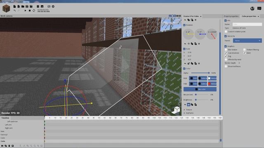Toggle the Hierarchy section checkbox
264x148 pixels.
pos(226,36)
